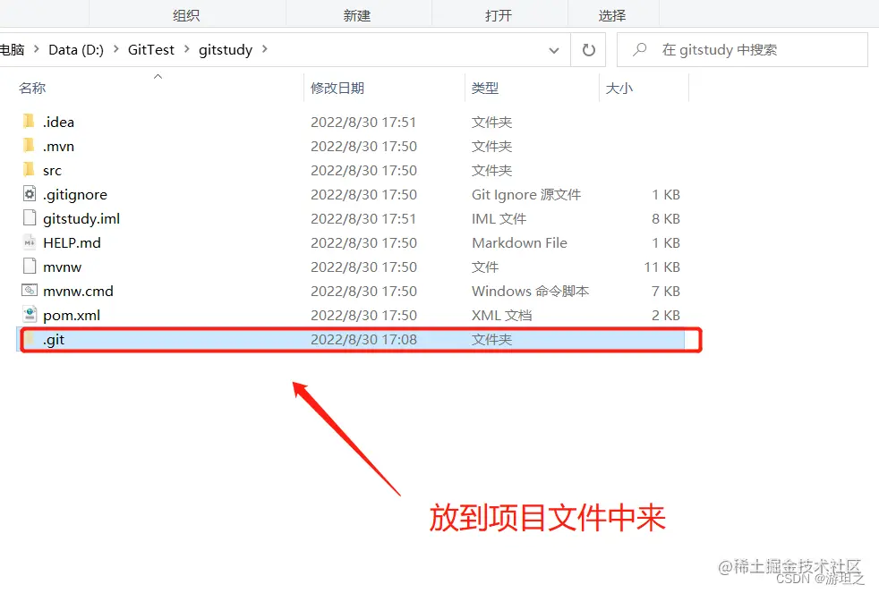This screenshot has width=879, height=593.
Task: Sort by 类型 column header
Action: (485, 88)
